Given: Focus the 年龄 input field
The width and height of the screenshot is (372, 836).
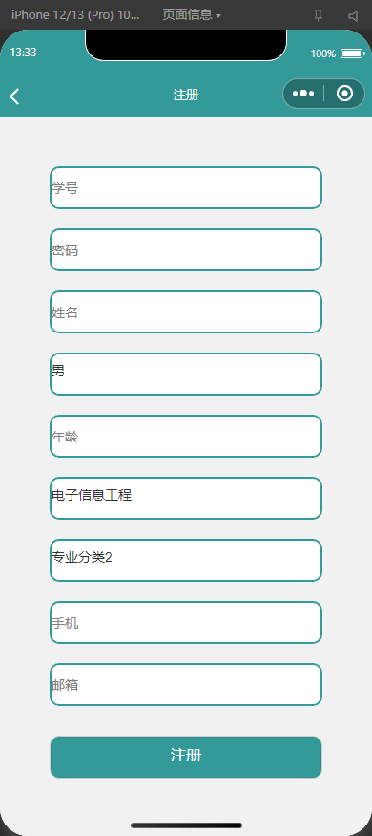Looking at the screenshot, I should [186, 436].
